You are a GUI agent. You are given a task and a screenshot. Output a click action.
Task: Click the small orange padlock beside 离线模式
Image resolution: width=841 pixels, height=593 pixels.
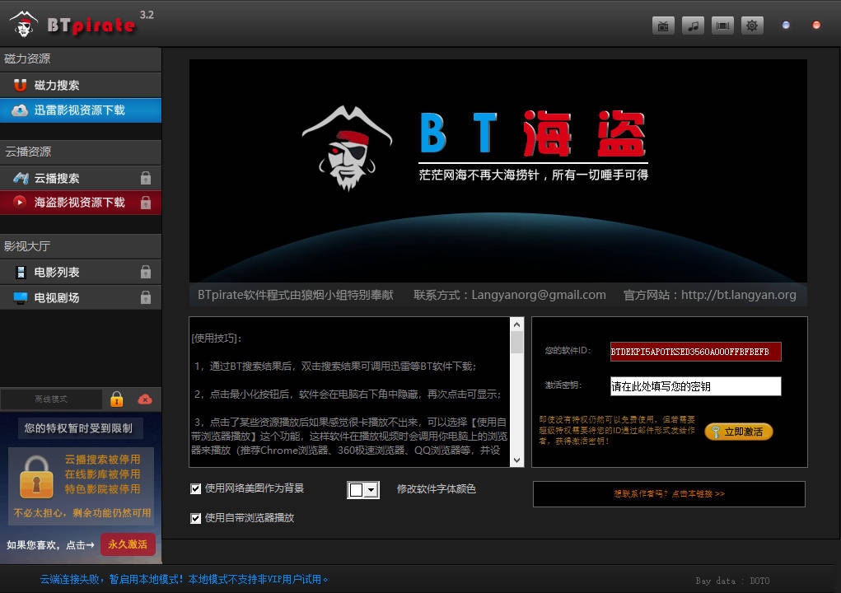[117, 399]
